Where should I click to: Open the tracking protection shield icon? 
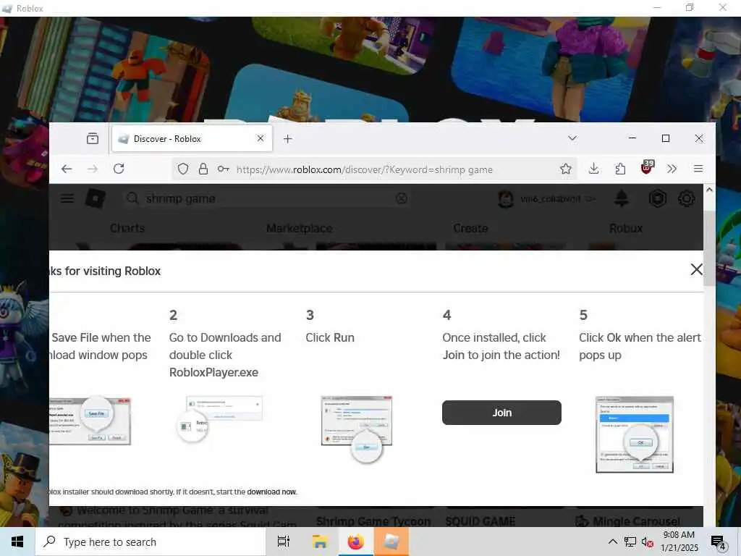[183, 169]
